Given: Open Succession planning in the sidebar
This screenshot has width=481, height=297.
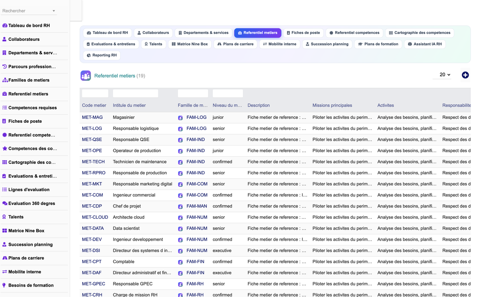Looking at the screenshot, I should pyautogui.click(x=30, y=244).
